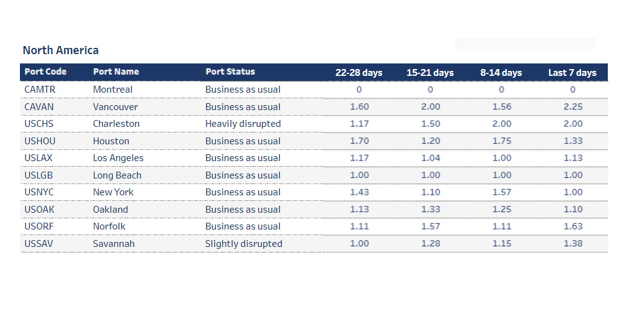Image resolution: width=634 pixels, height=311 pixels.
Task: Click the 8-14 days column header
Action: tap(501, 73)
